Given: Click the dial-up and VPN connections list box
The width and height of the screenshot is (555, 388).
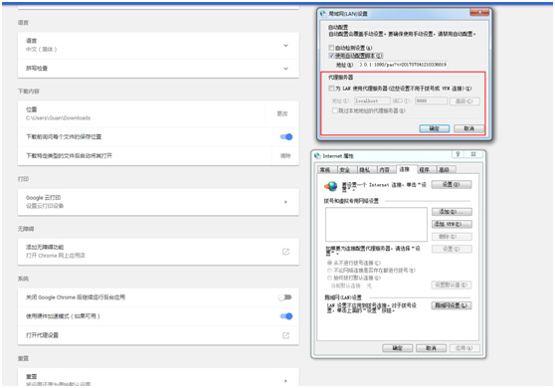Looking at the screenshot, I should click(376, 225).
